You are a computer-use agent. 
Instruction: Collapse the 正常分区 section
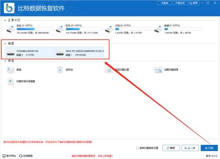5,20
